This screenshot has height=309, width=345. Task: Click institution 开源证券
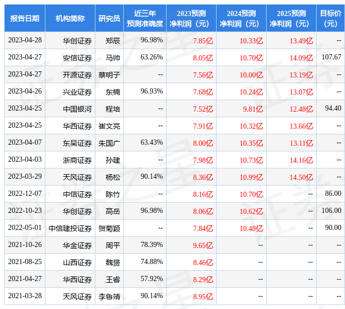77,75
